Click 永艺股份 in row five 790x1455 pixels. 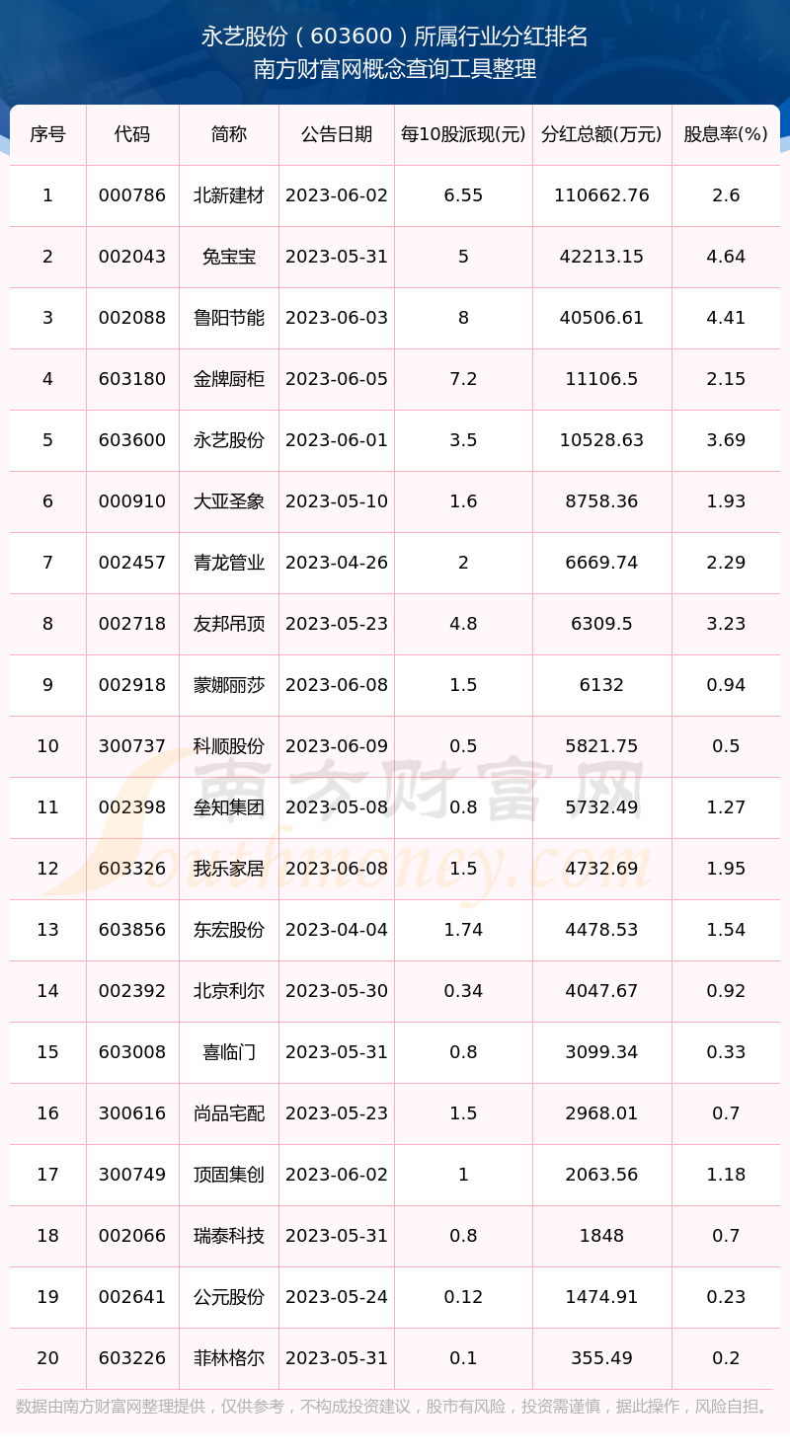229,440
